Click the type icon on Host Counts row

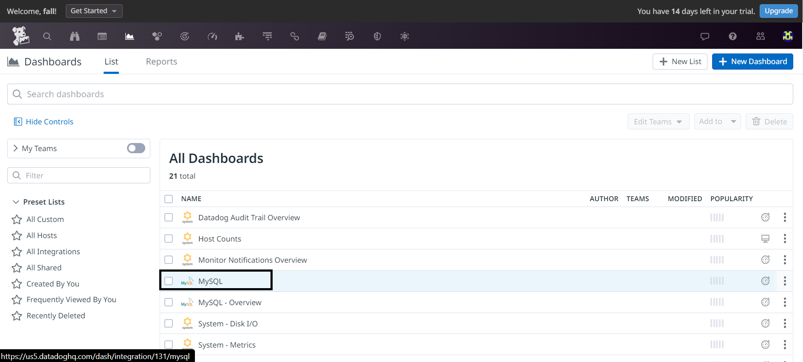coord(765,239)
